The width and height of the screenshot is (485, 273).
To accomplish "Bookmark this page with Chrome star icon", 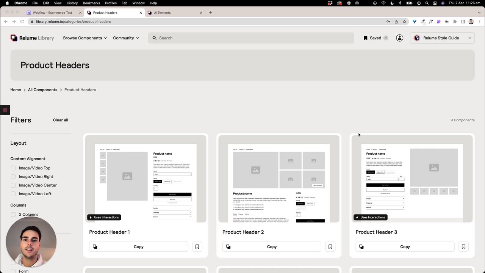I will pyautogui.click(x=404, y=22).
